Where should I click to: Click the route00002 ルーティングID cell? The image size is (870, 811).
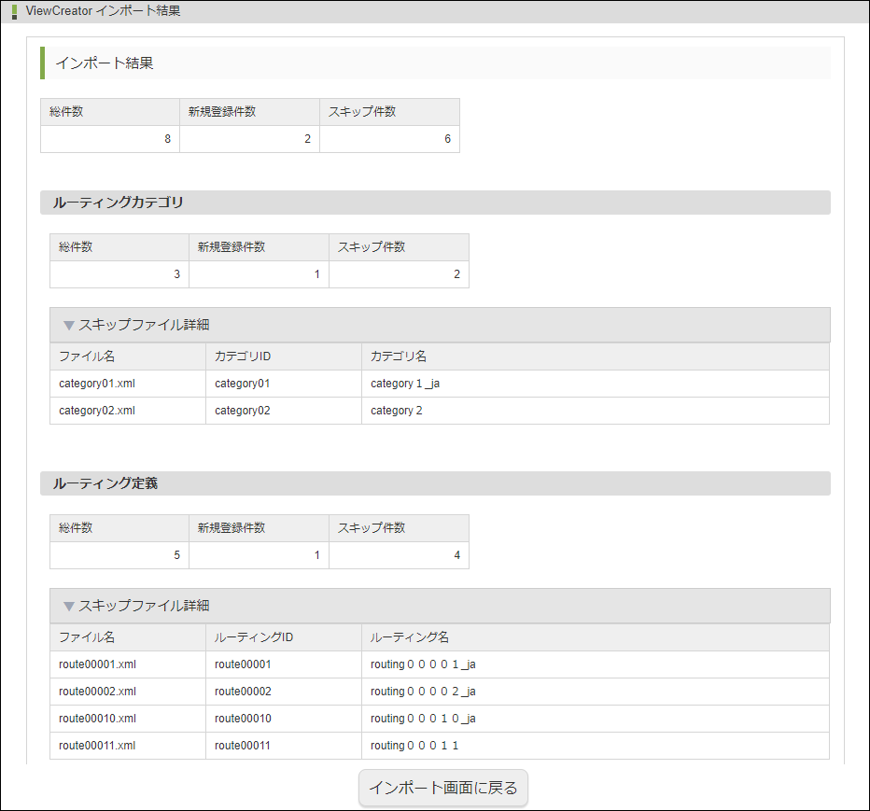(284, 692)
